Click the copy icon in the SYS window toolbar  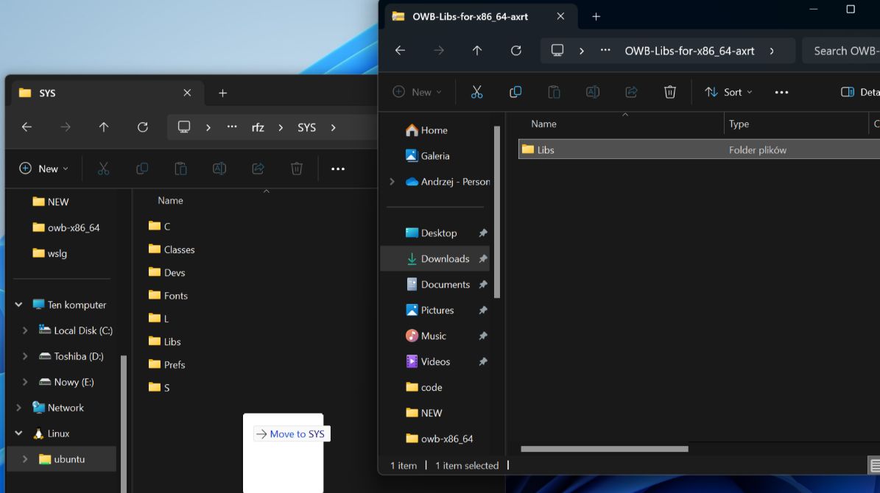point(142,169)
